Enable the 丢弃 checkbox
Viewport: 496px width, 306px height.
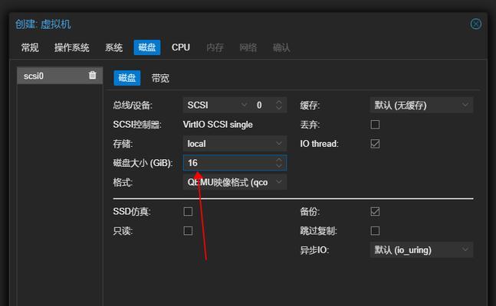point(375,125)
